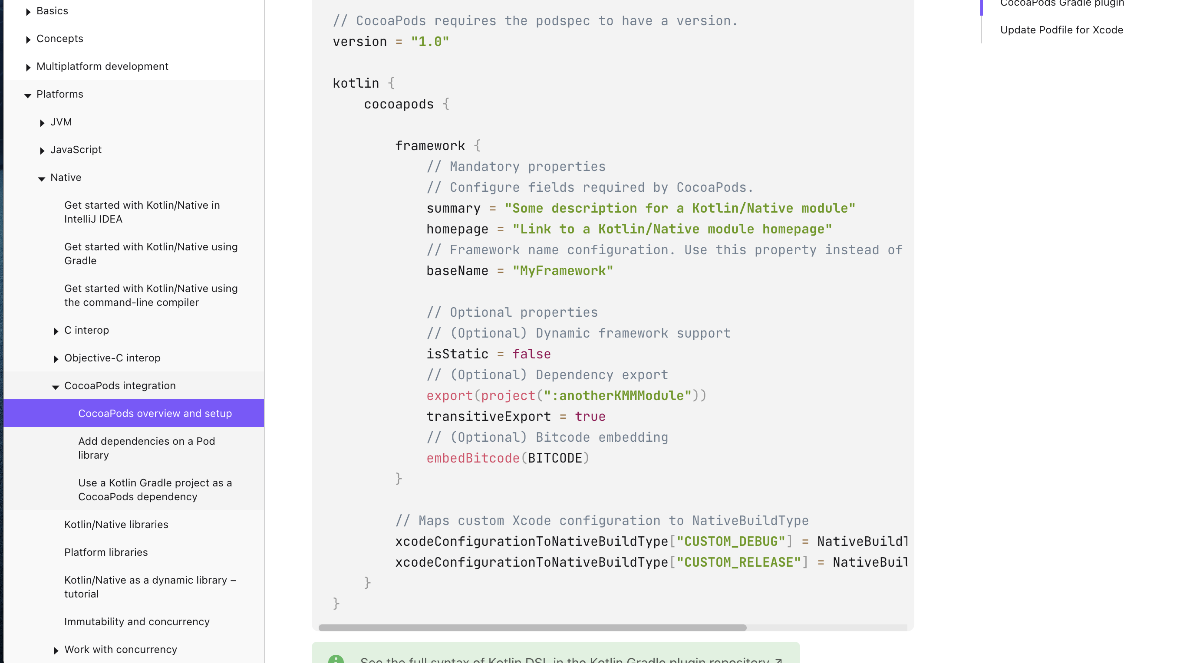Expand Work with concurrency arrow
1180x663 pixels.
(x=56, y=650)
